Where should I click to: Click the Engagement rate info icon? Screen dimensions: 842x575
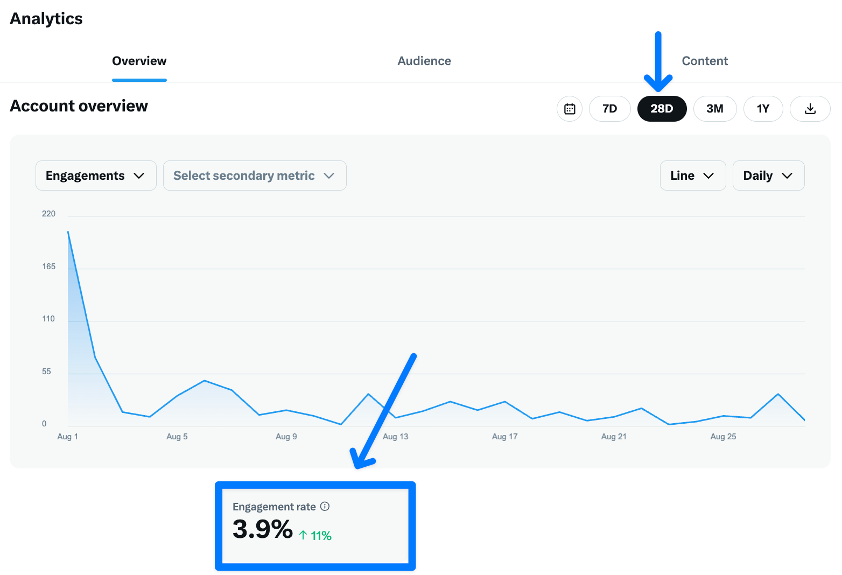(x=325, y=506)
